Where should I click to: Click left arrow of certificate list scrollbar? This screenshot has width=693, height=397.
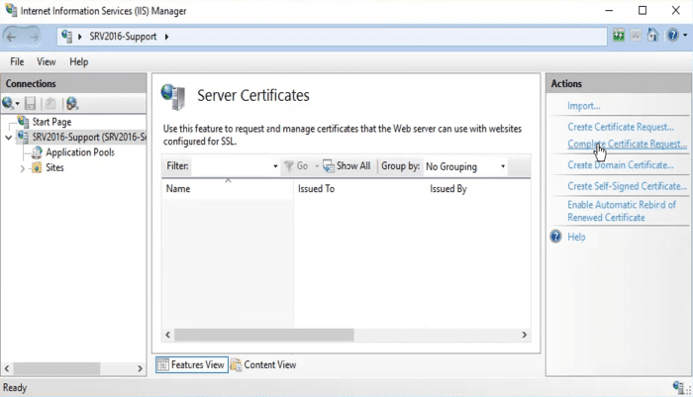167,335
